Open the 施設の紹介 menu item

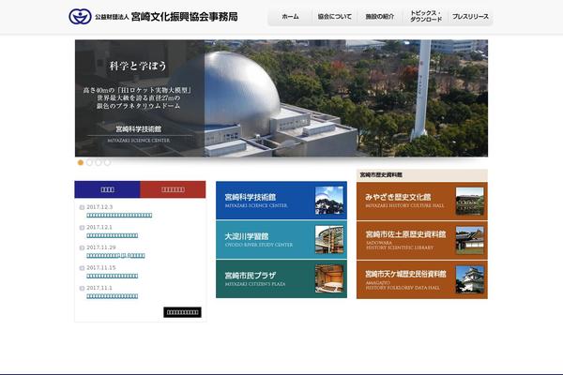(379, 17)
